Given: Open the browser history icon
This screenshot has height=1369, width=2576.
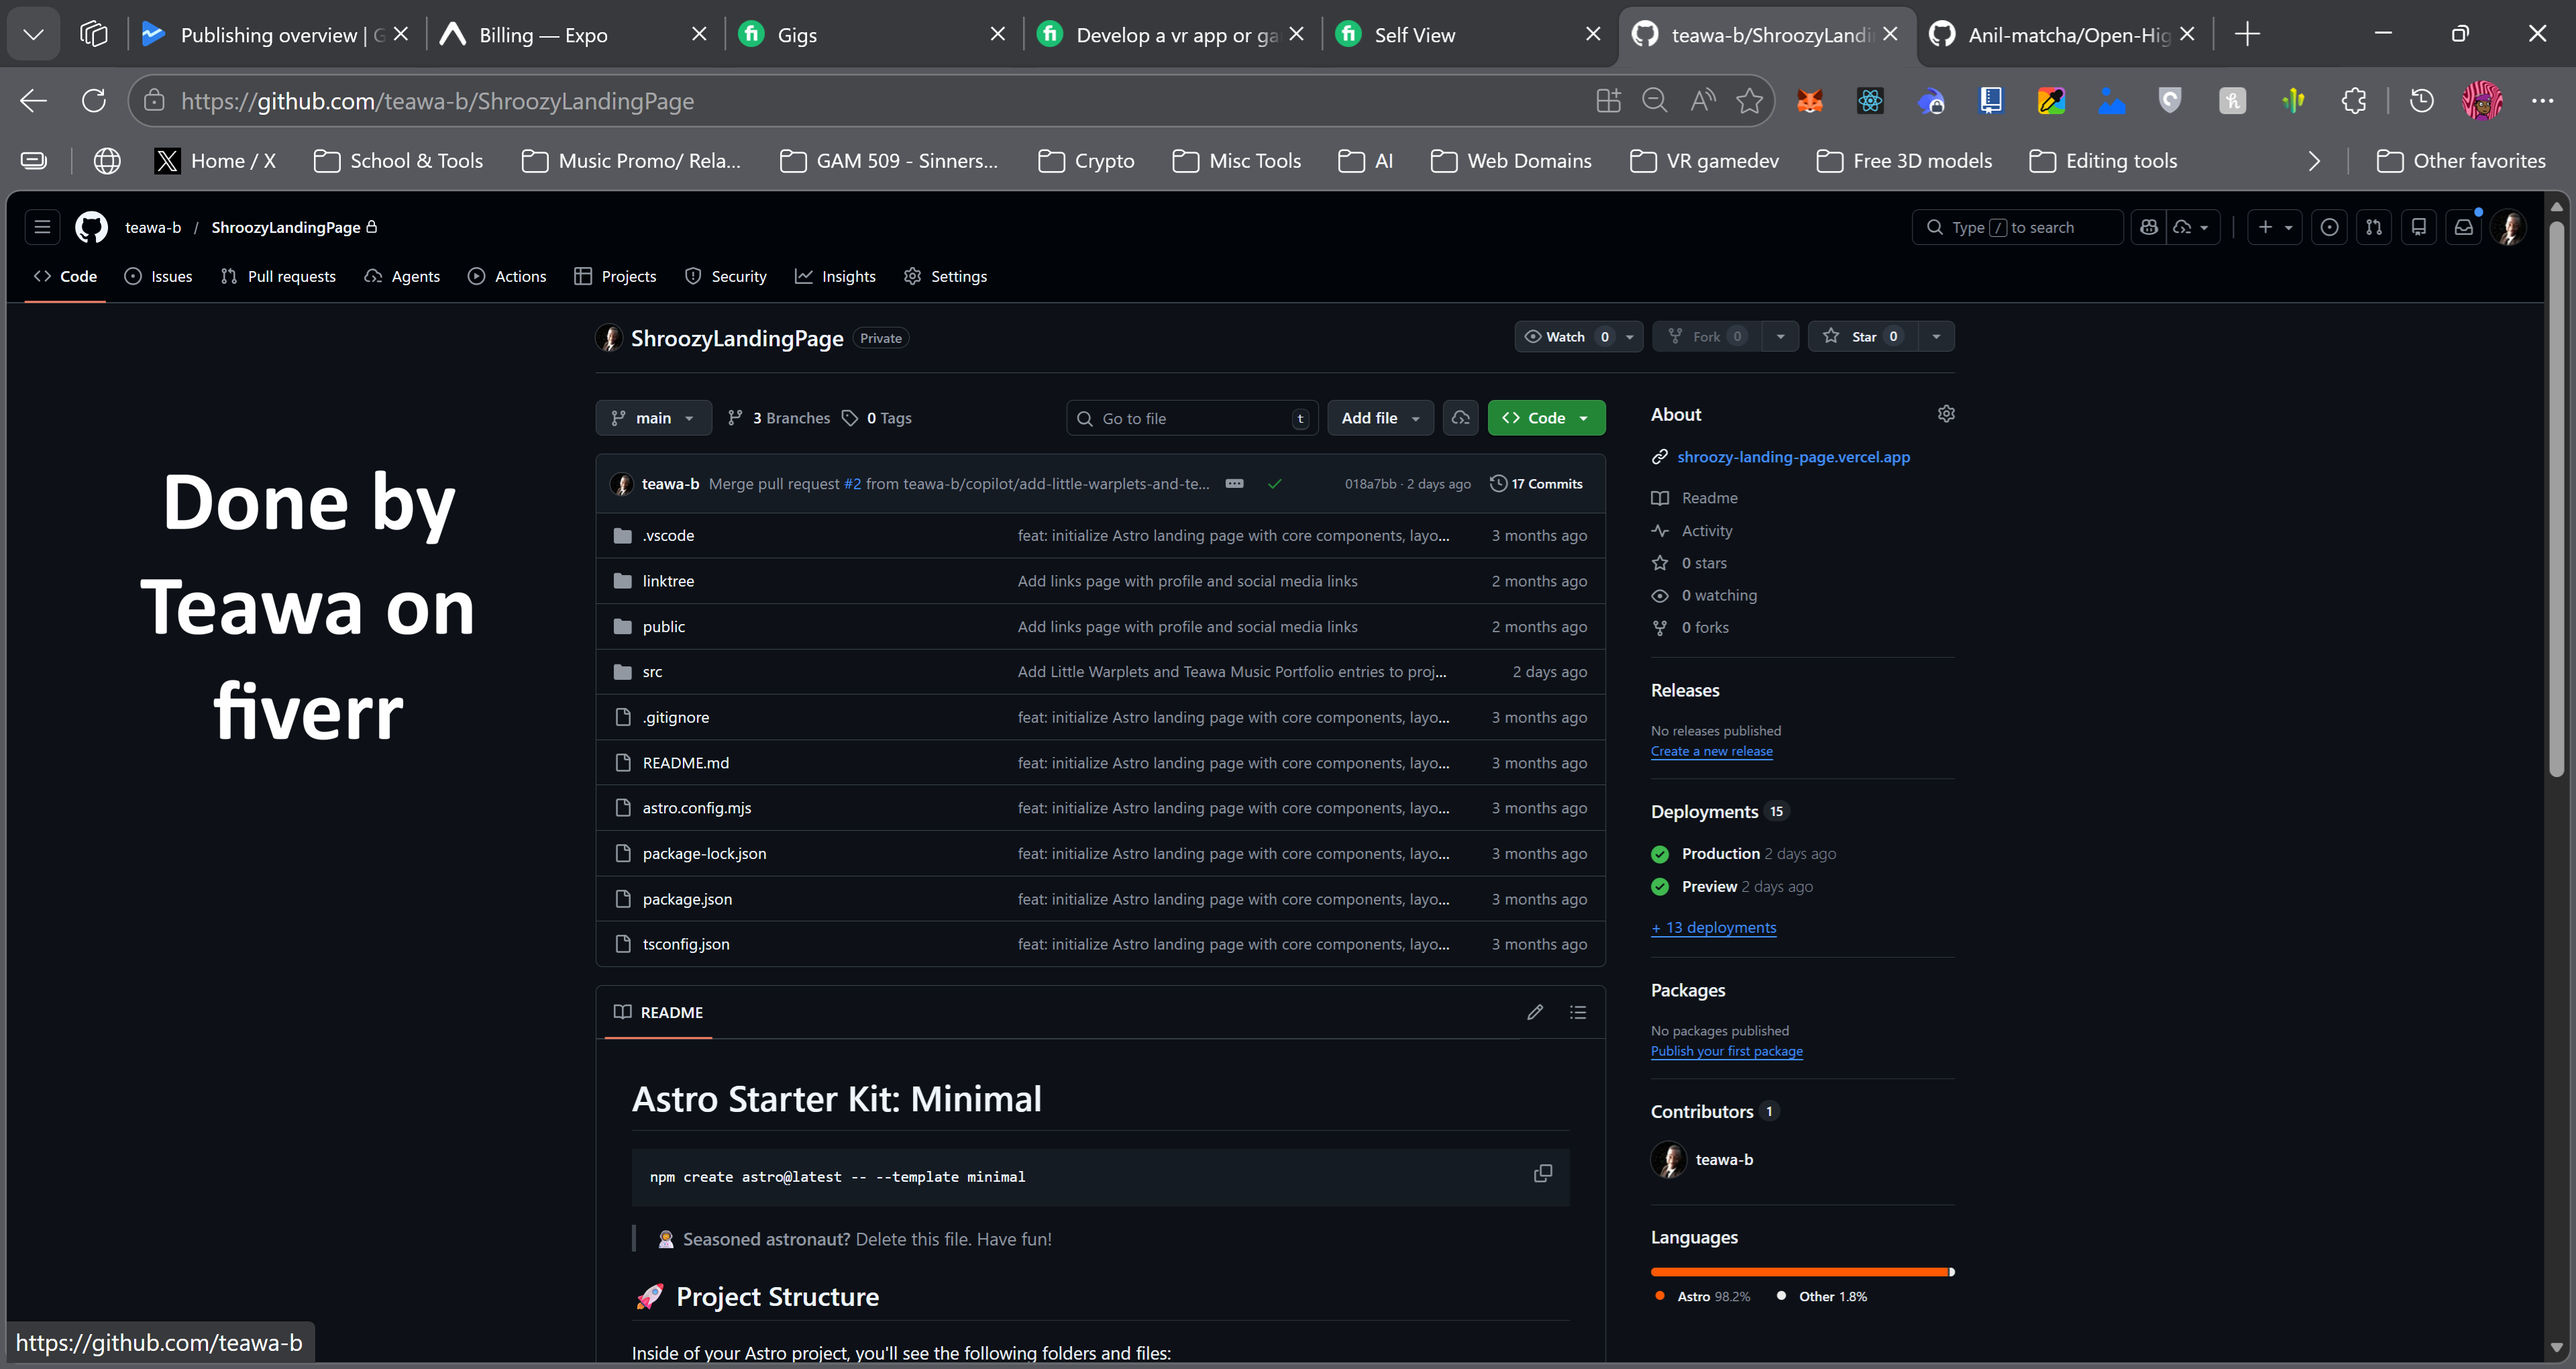Looking at the screenshot, I should (2421, 100).
